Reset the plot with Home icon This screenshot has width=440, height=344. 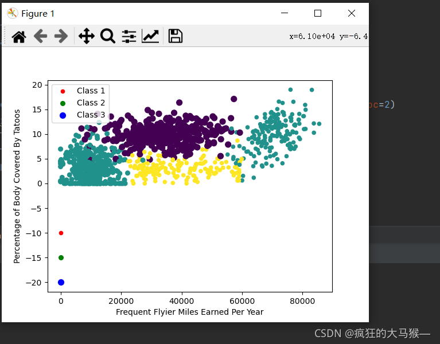(x=19, y=37)
